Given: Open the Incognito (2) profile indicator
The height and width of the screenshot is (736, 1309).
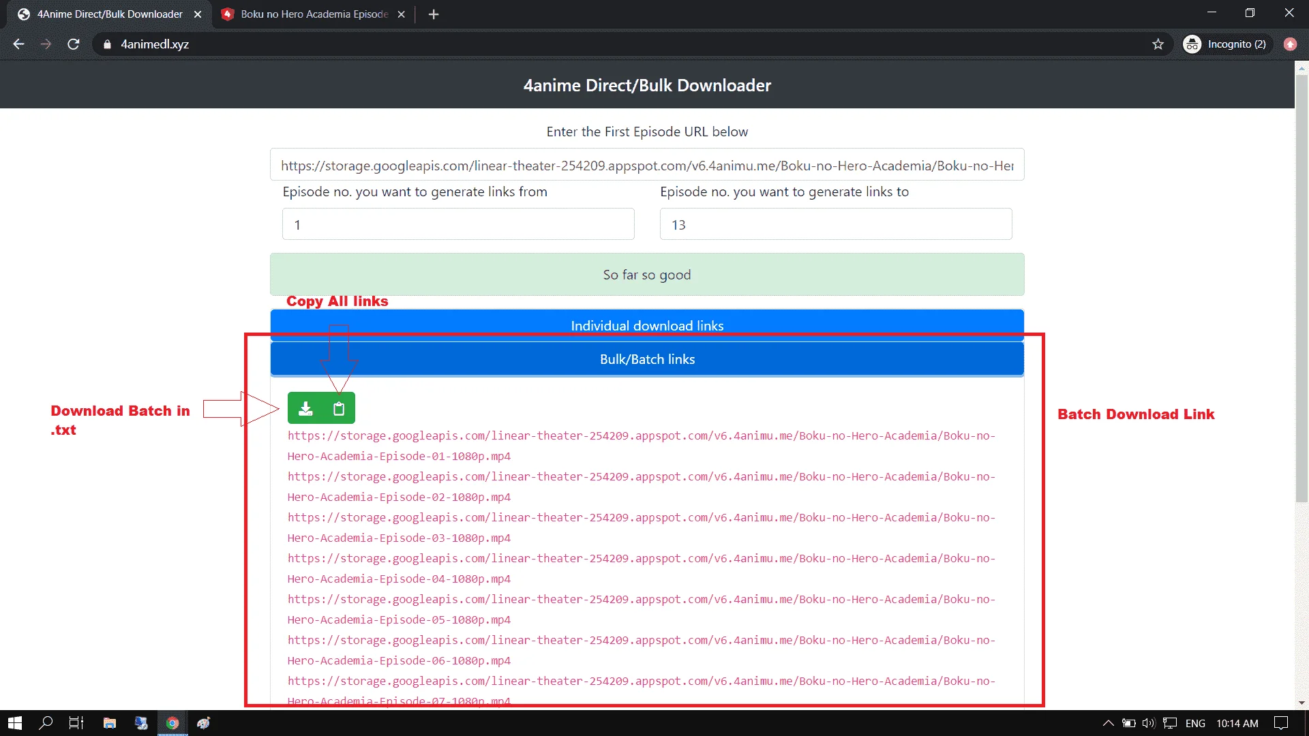Looking at the screenshot, I should (1225, 44).
